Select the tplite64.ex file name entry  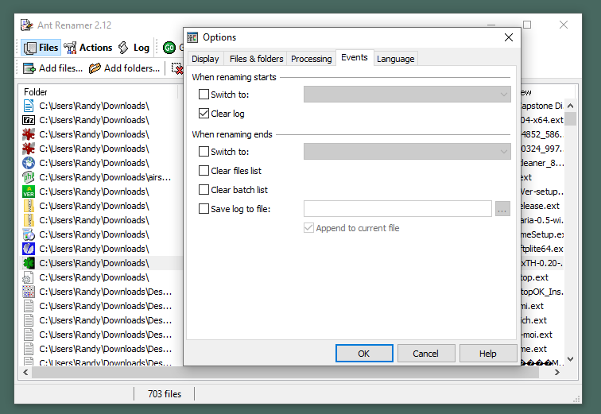click(x=542, y=249)
